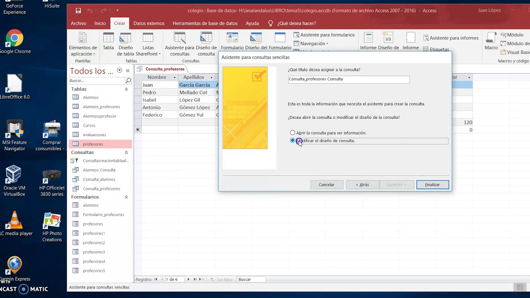The width and height of the screenshot is (530, 298).
Task: Click the Cancelar button
Action: 326,185
